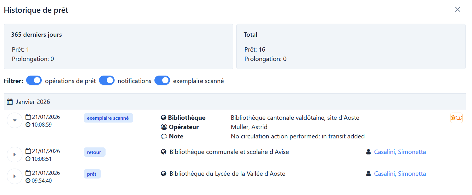Toggle the opérations de prêt filter
Viewport: 472px width, 195px height.
34,81
